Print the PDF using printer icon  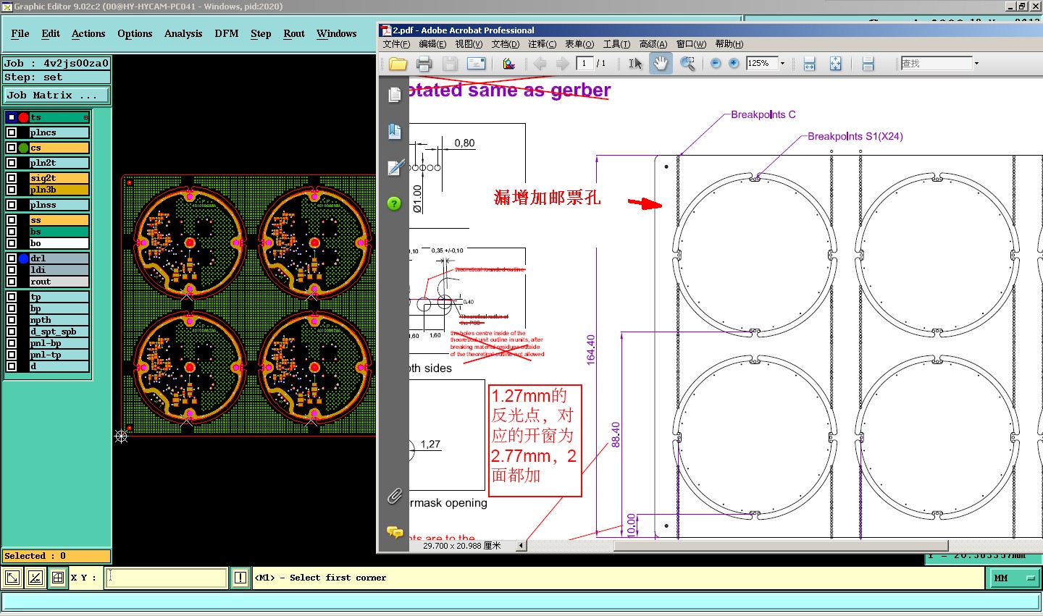[424, 64]
